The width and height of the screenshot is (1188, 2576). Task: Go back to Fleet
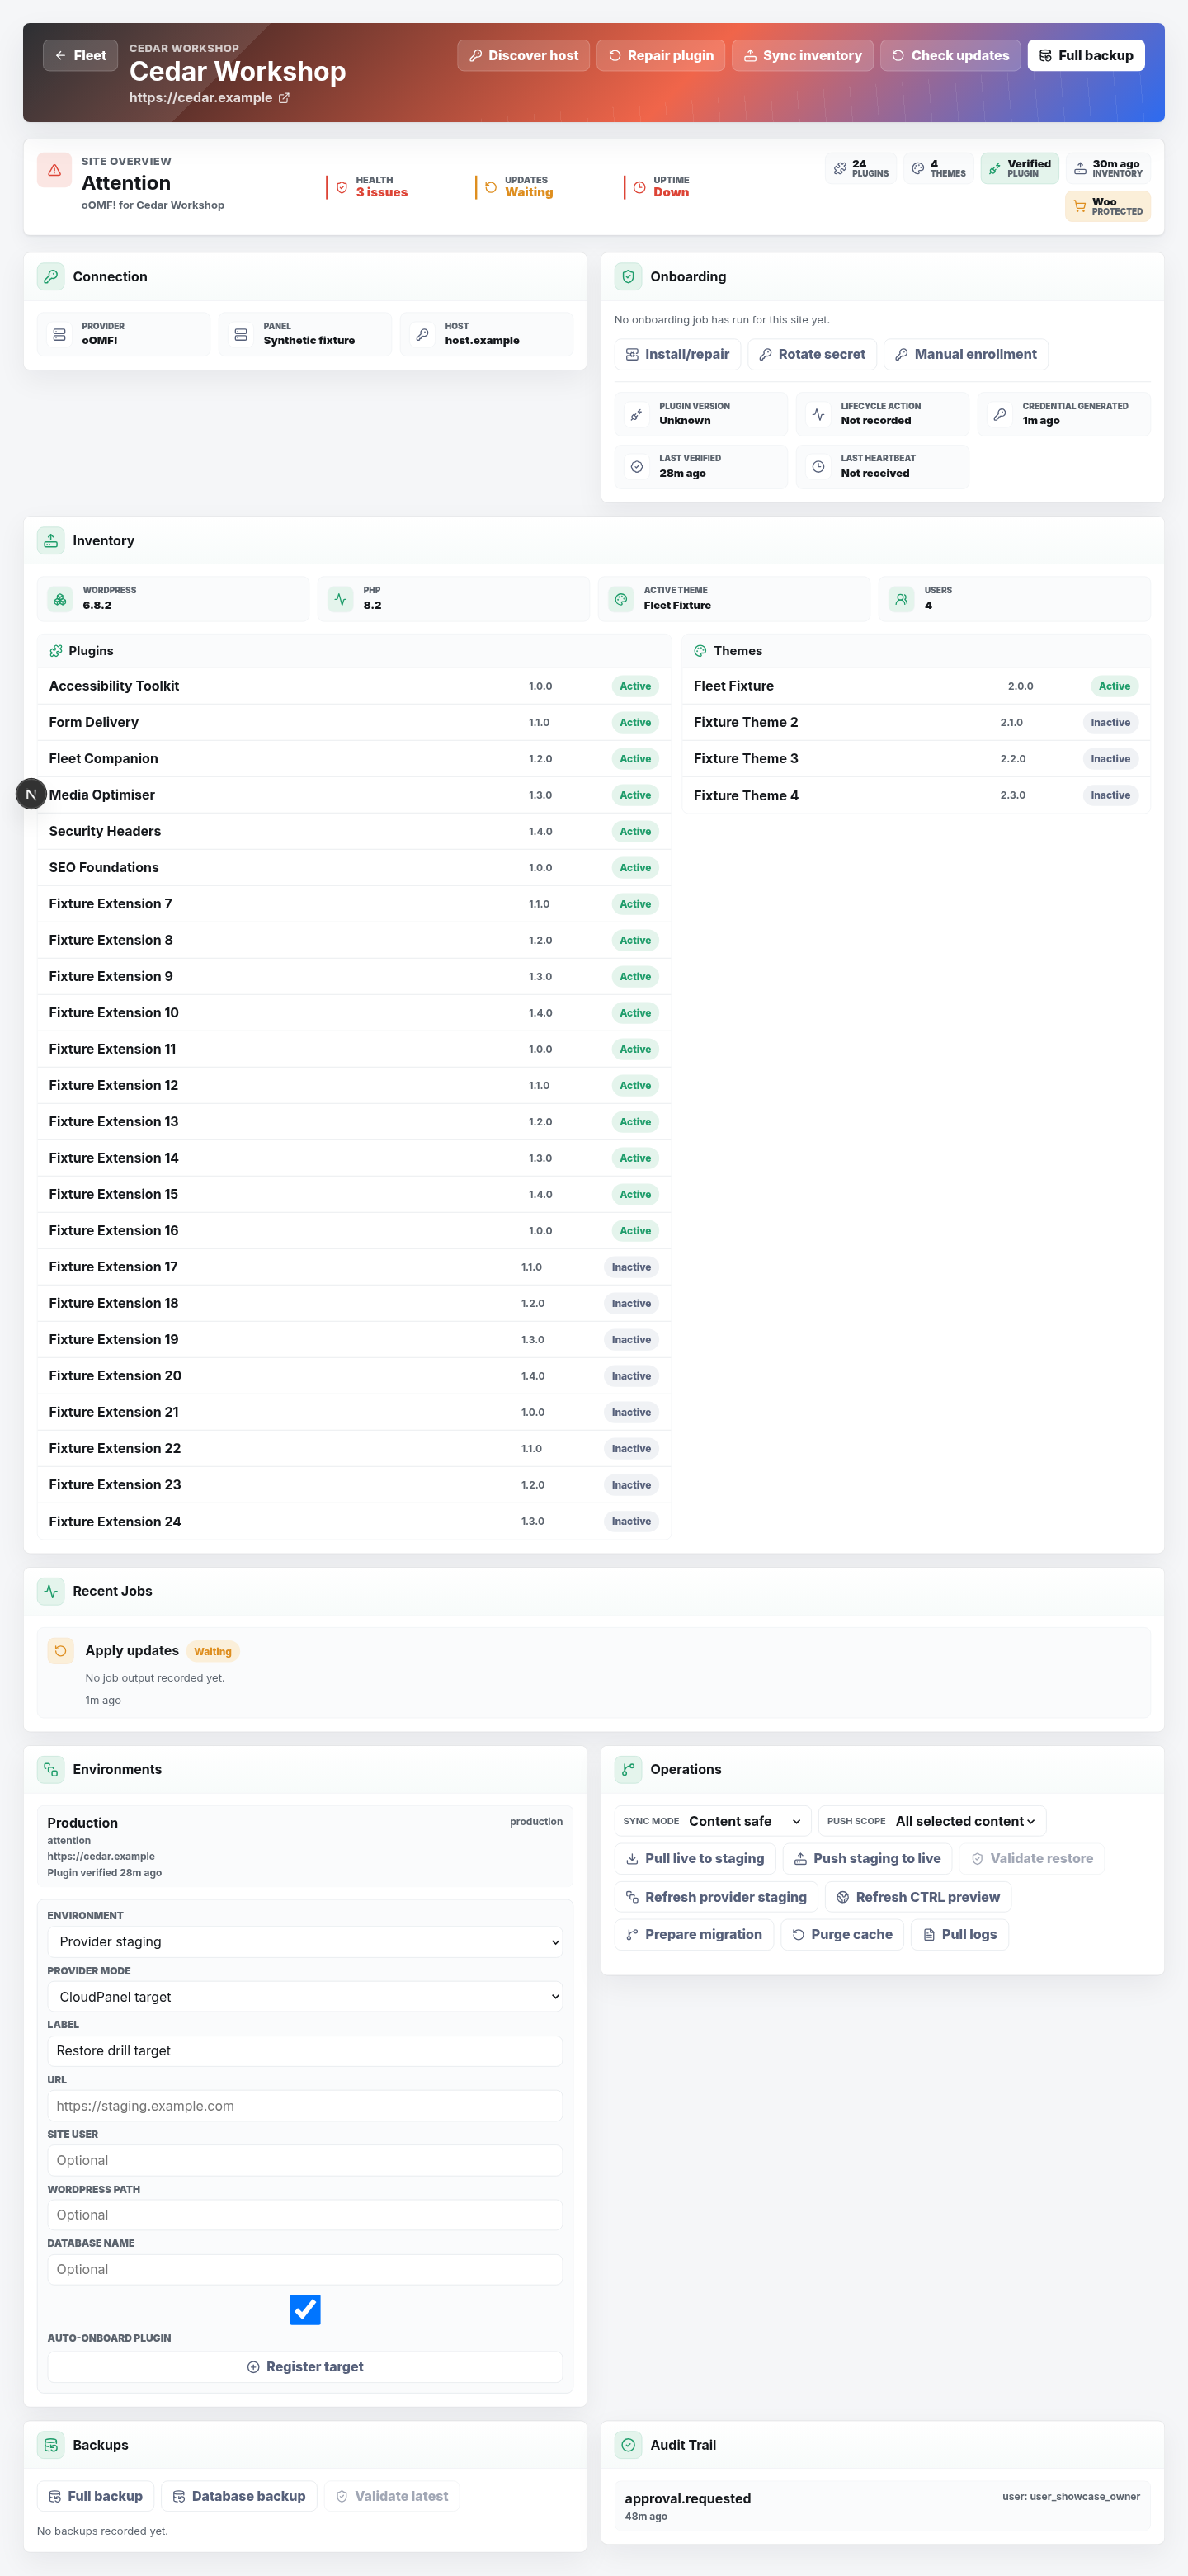[x=80, y=56]
